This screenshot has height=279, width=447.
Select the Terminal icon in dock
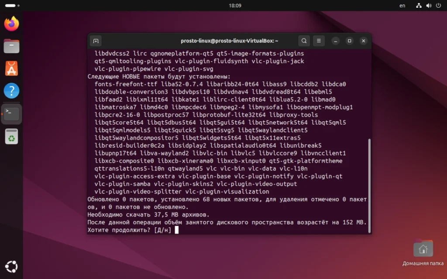coord(11,114)
